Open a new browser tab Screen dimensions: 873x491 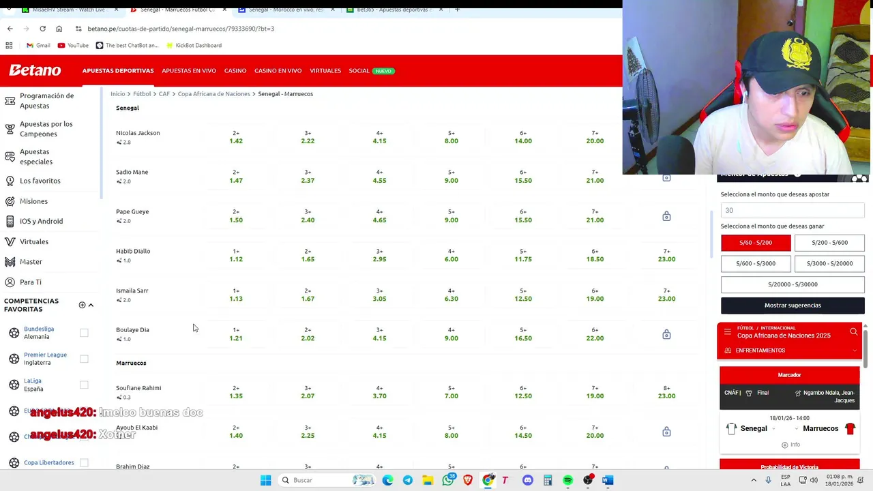click(457, 10)
